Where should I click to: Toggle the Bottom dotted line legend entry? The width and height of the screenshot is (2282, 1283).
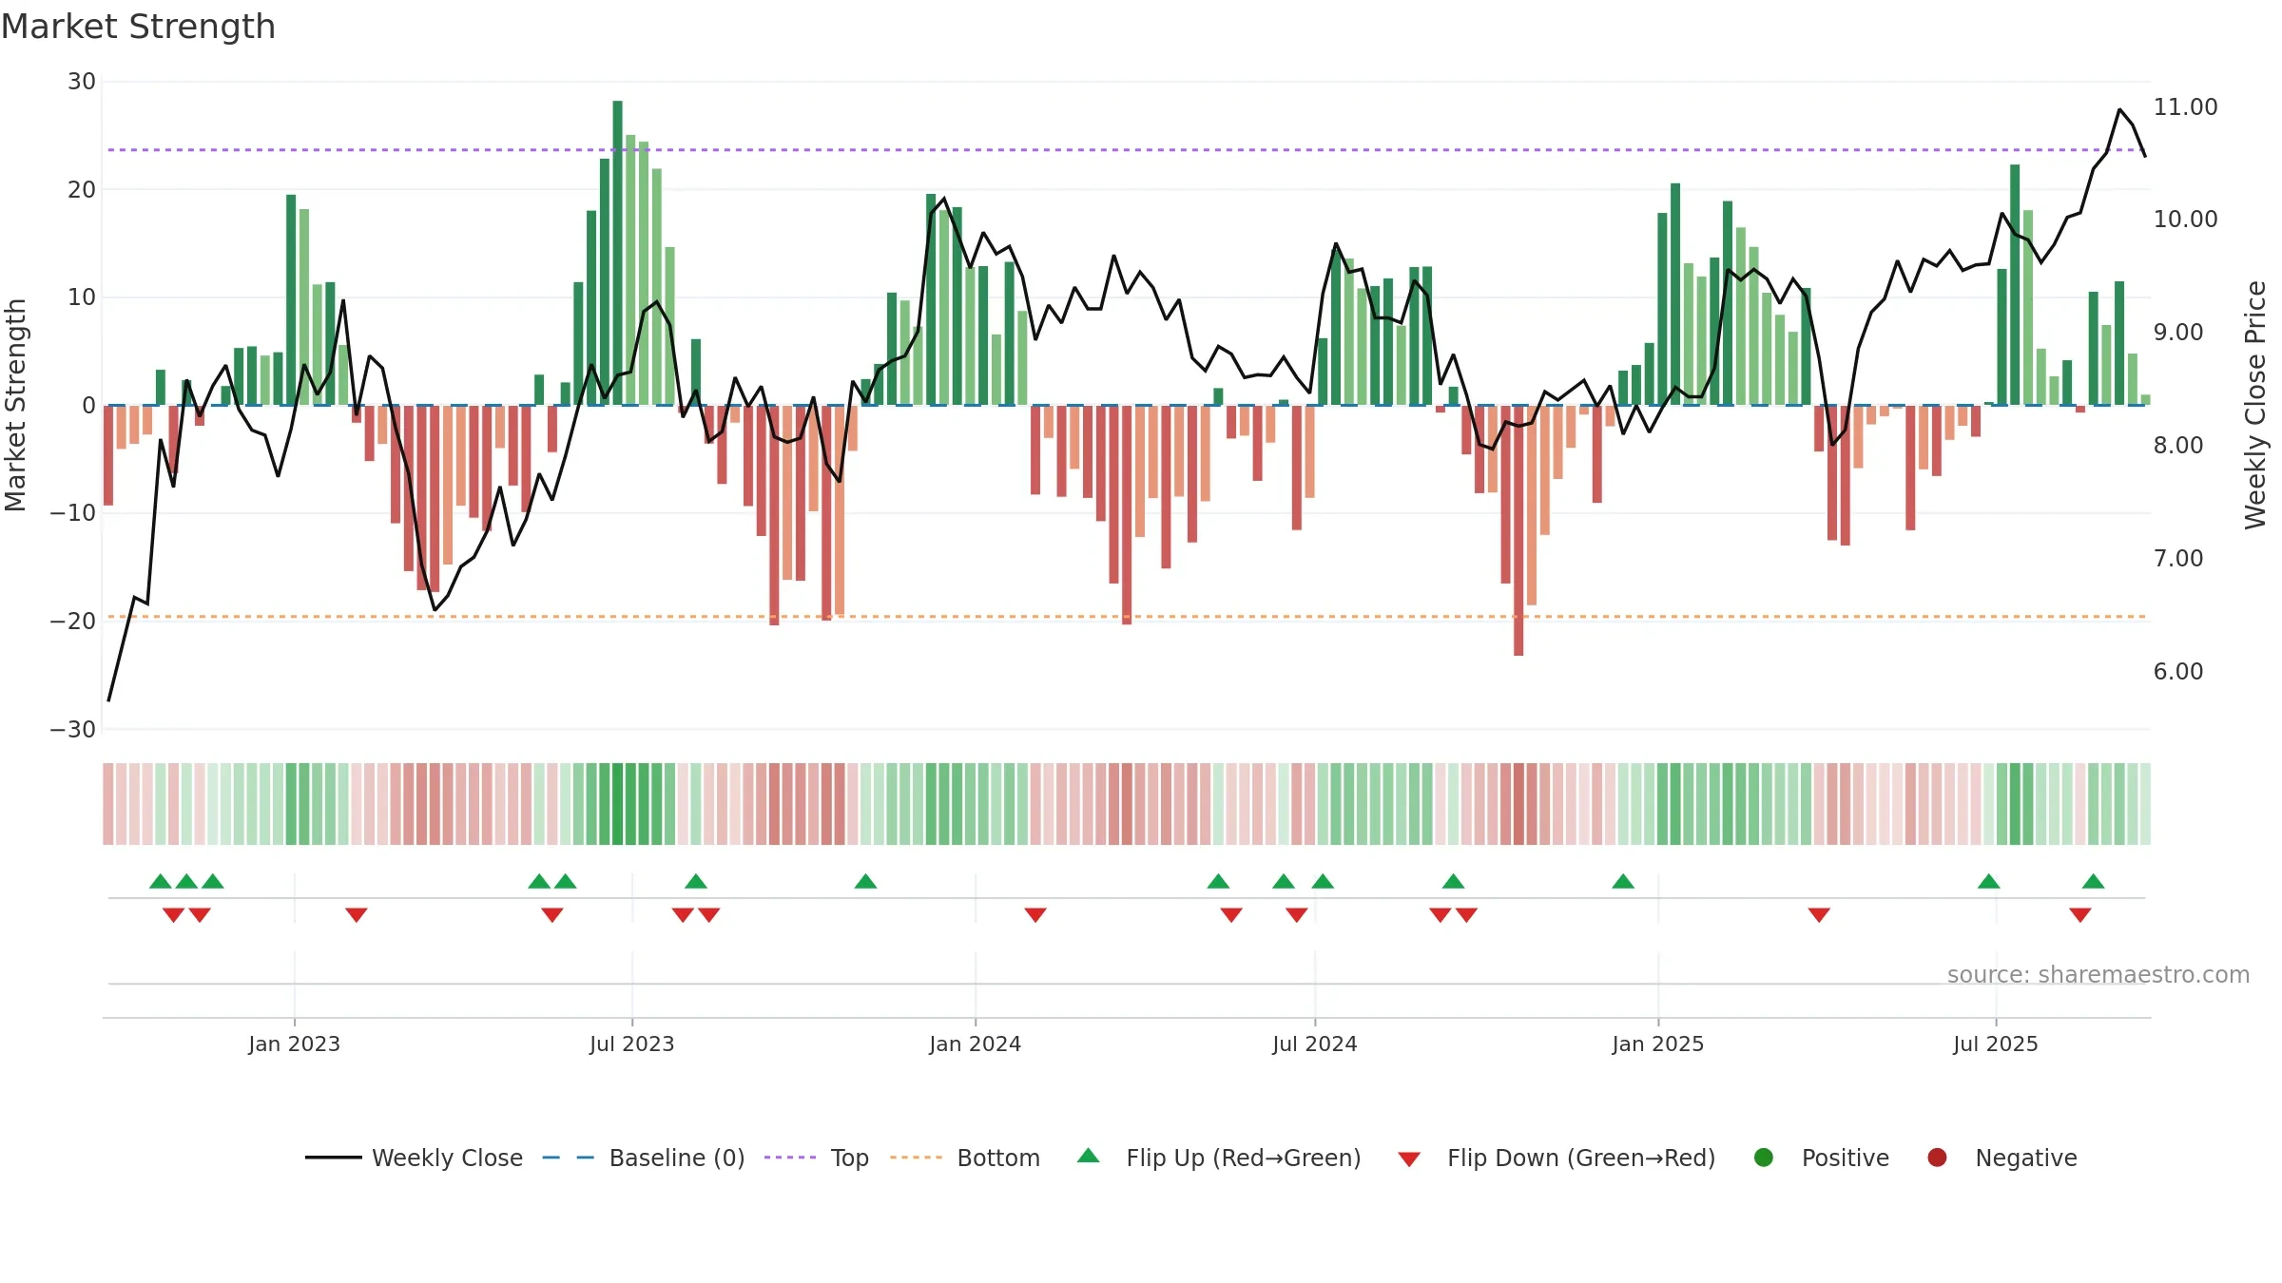pos(965,1158)
